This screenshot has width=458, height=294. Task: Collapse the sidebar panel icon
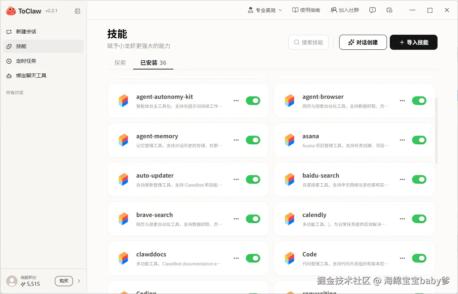pyautogui.click(x=78, y=11)
